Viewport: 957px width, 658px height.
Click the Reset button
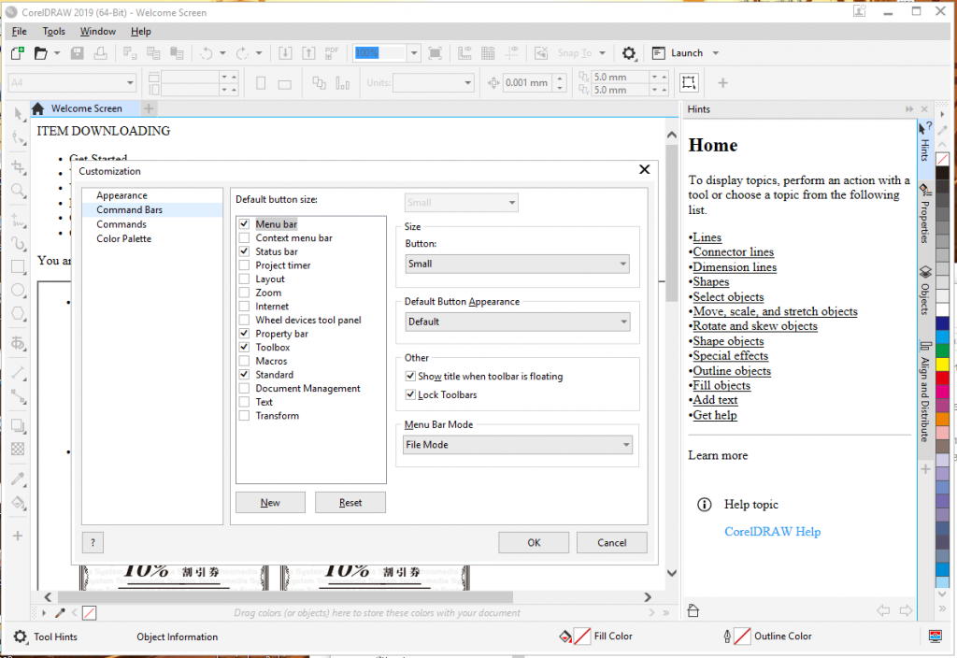pyautogui.click(x=350, y=502)
